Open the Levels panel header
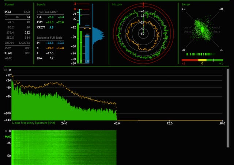 point(41,4)
